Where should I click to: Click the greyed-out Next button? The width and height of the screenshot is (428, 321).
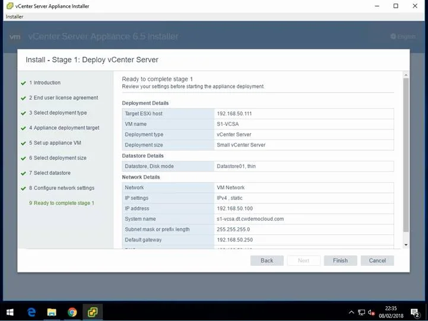[x=303, y=260]
